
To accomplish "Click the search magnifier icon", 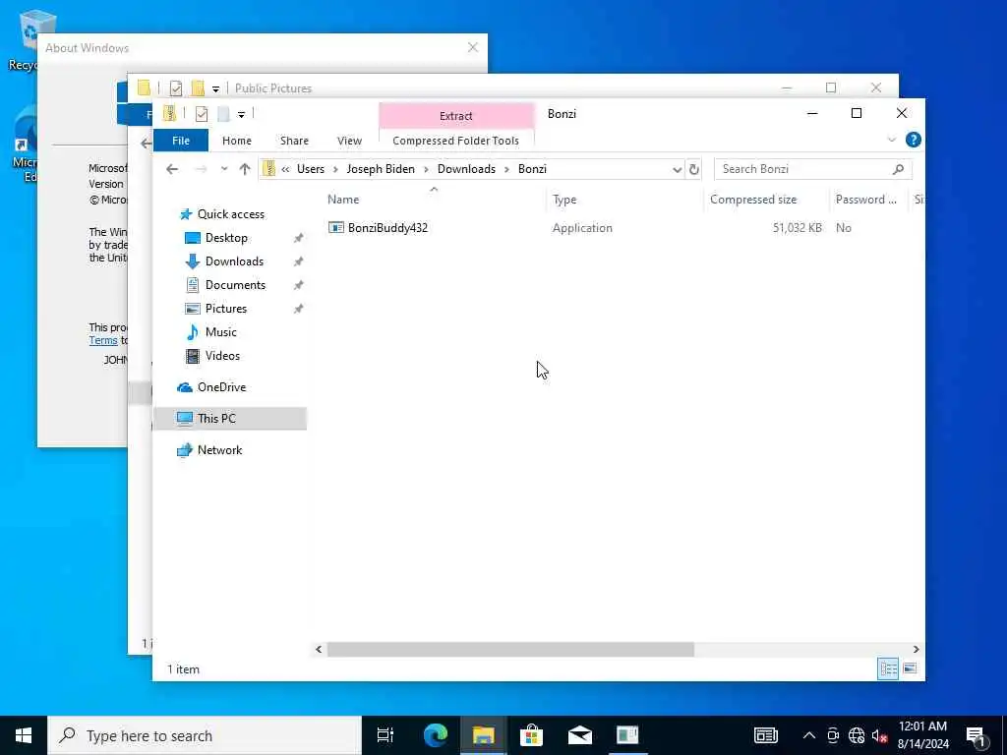I will (x=898, y=169).
